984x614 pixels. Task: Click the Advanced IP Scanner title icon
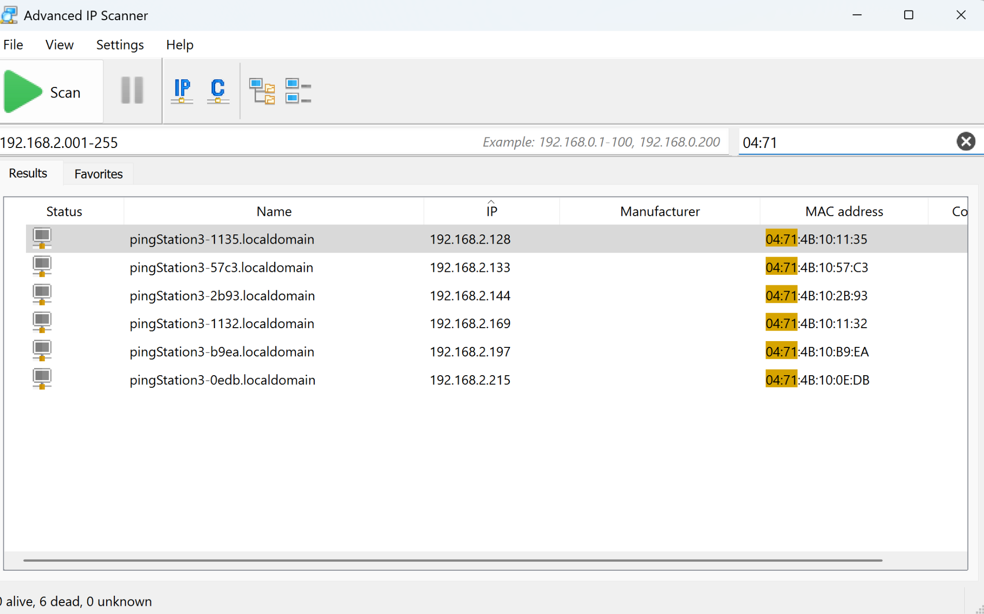[x=9, y=15]
